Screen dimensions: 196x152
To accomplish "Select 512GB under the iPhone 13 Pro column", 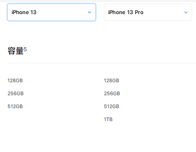I will click(x=111, y=106).
